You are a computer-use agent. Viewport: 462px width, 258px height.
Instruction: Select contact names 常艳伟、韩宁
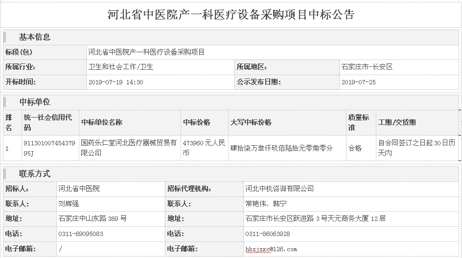[266, 204]
